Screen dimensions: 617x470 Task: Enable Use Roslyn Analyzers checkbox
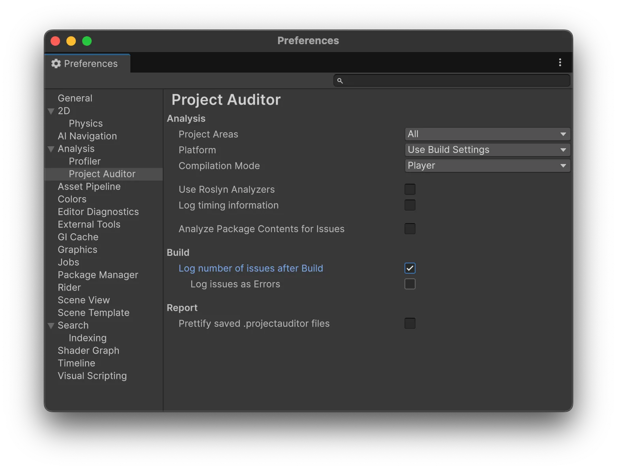pos(410,189)
